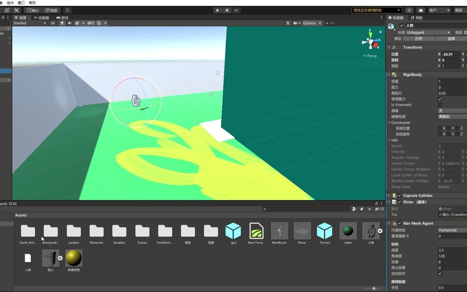Switch to the 游戏 tab
The width and height of the screenshot is (467, 292).
[62, 17]
